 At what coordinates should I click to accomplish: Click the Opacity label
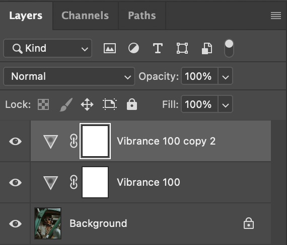pyautogui.click(x=159, y=76)
